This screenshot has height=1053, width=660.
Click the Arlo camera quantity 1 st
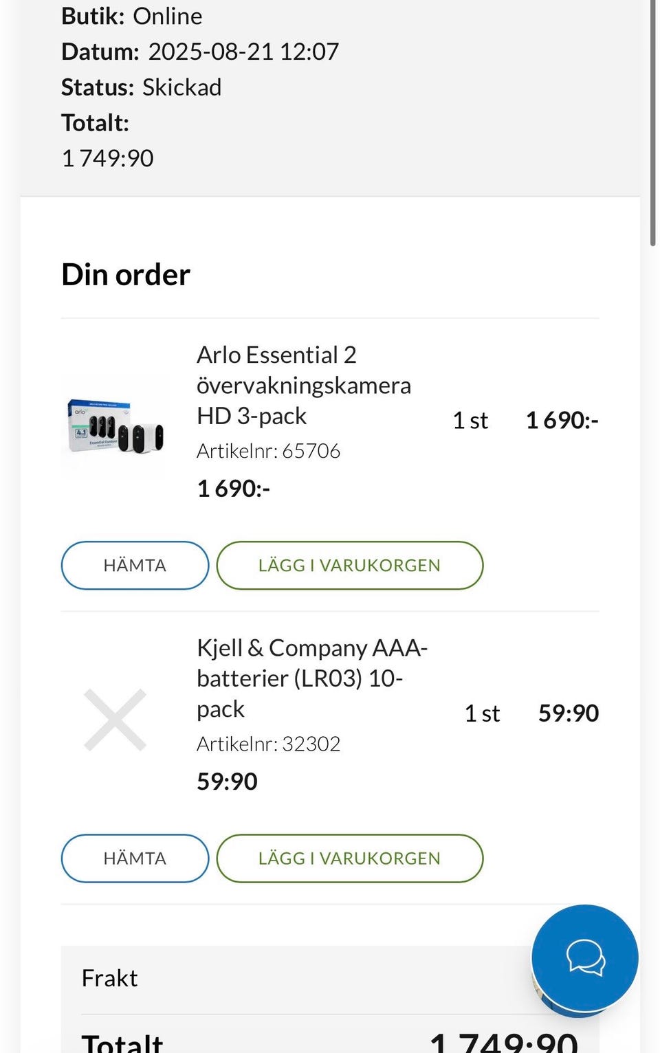click(470, 420)
